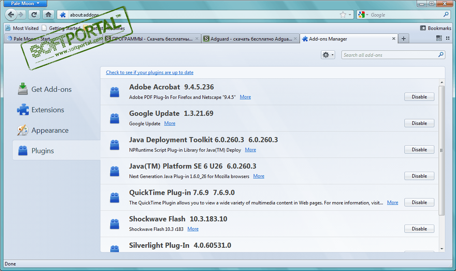The width and height of the screenshot is (456, 271).
Task: Click the plugin list scrollbar thumb
Action: 441,150
